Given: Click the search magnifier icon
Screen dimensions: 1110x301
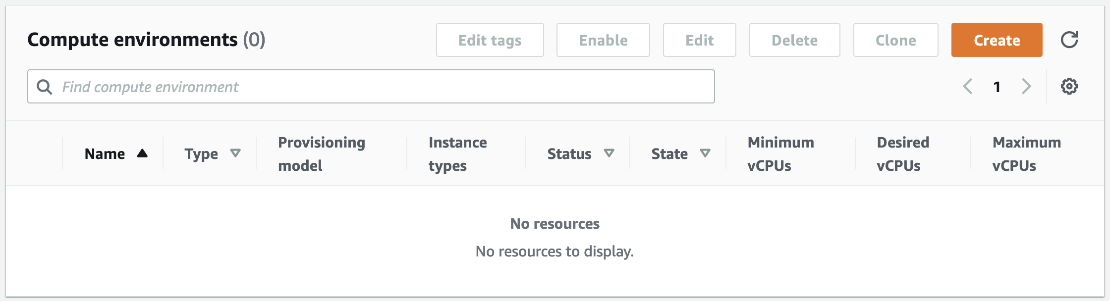Looking at the screenshot, I should coord(45,87).
